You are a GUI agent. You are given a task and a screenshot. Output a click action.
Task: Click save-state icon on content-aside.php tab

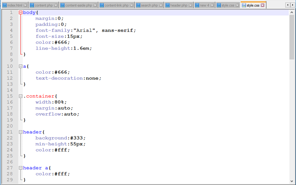pyautogui.click(x=62, y=5)
